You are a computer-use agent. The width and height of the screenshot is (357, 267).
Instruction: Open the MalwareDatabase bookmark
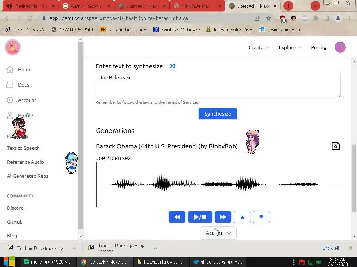124,30
